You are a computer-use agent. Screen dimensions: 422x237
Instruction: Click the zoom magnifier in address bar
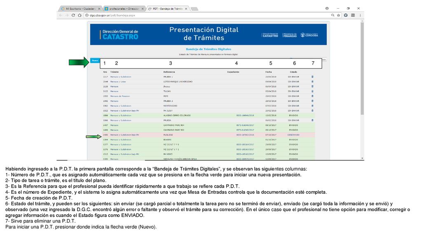click(333, 15)
